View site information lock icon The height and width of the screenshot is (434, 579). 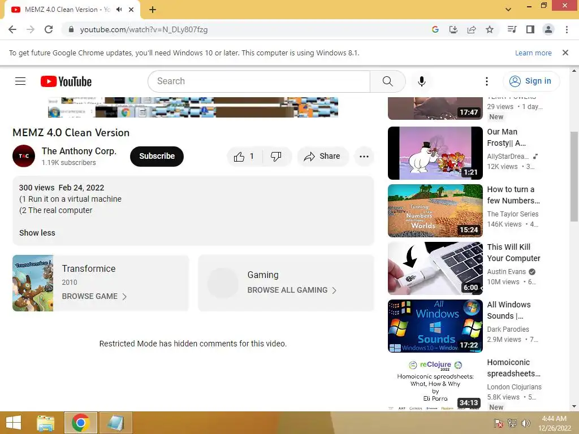pos(71,29)
